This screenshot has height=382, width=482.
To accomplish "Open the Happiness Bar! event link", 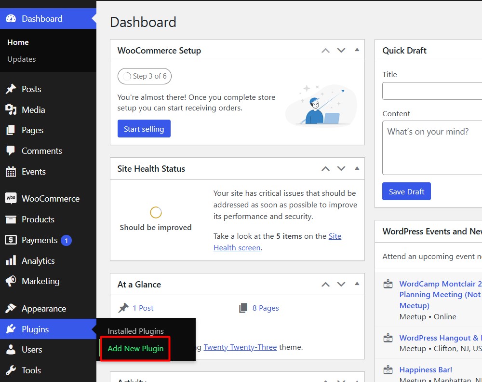I will (426, 369).
